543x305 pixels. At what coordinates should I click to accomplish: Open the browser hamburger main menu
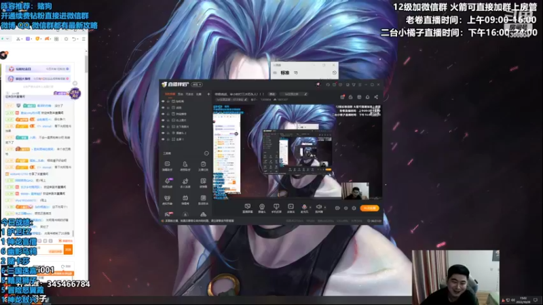[x=83, y=39]
